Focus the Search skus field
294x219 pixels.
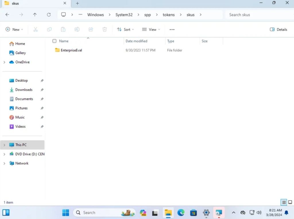point(260,15)
